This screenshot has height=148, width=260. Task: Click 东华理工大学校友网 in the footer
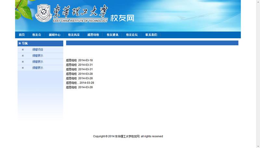[x=127, y=136]
